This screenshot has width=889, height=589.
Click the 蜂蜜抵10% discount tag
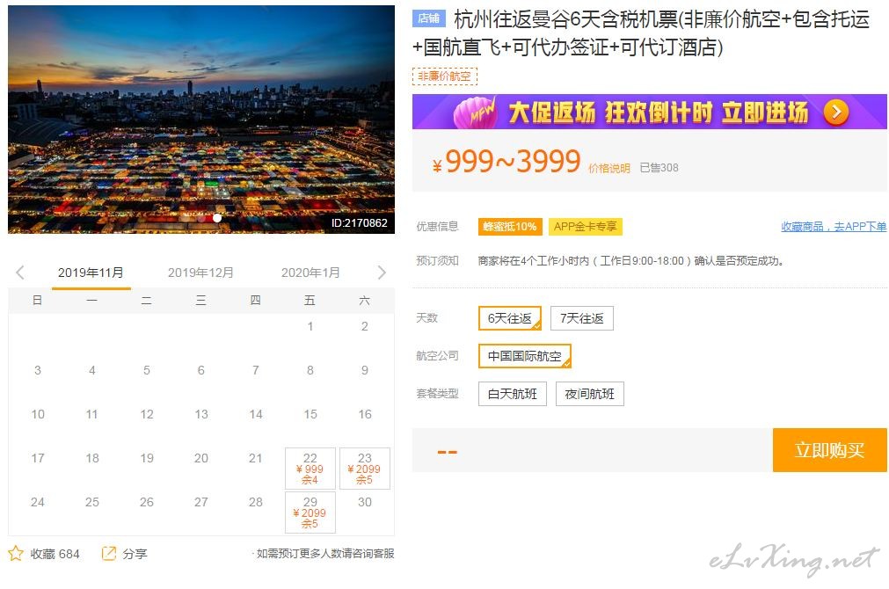click(510, 227)
